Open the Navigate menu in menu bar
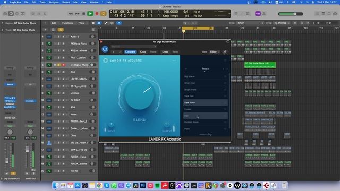 (x=54, y=2)
